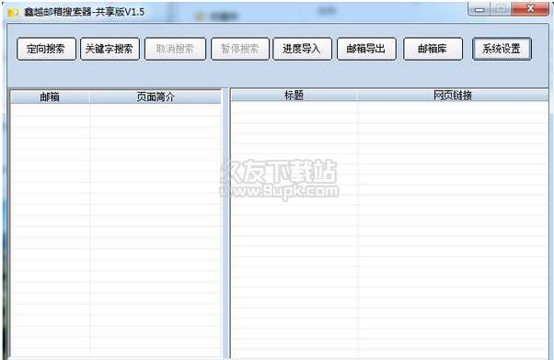Click the greyed-out 暂停搜索 button
Screen dimensions: 554x360
(x=240, y=49)
